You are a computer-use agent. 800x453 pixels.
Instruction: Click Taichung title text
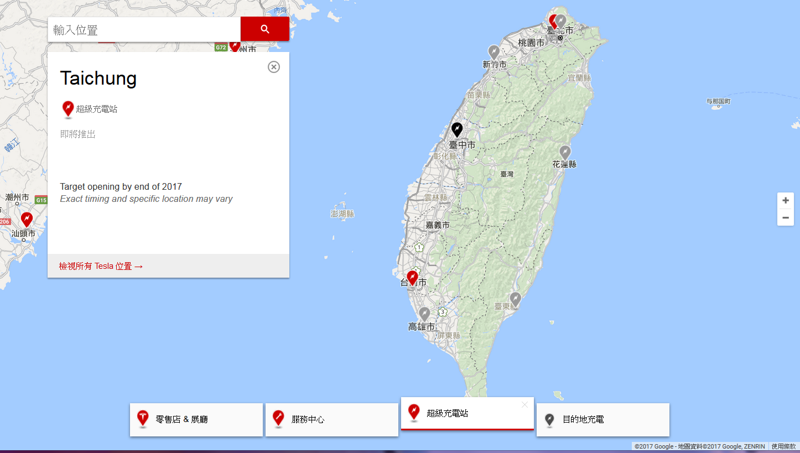tap(98, 78)
